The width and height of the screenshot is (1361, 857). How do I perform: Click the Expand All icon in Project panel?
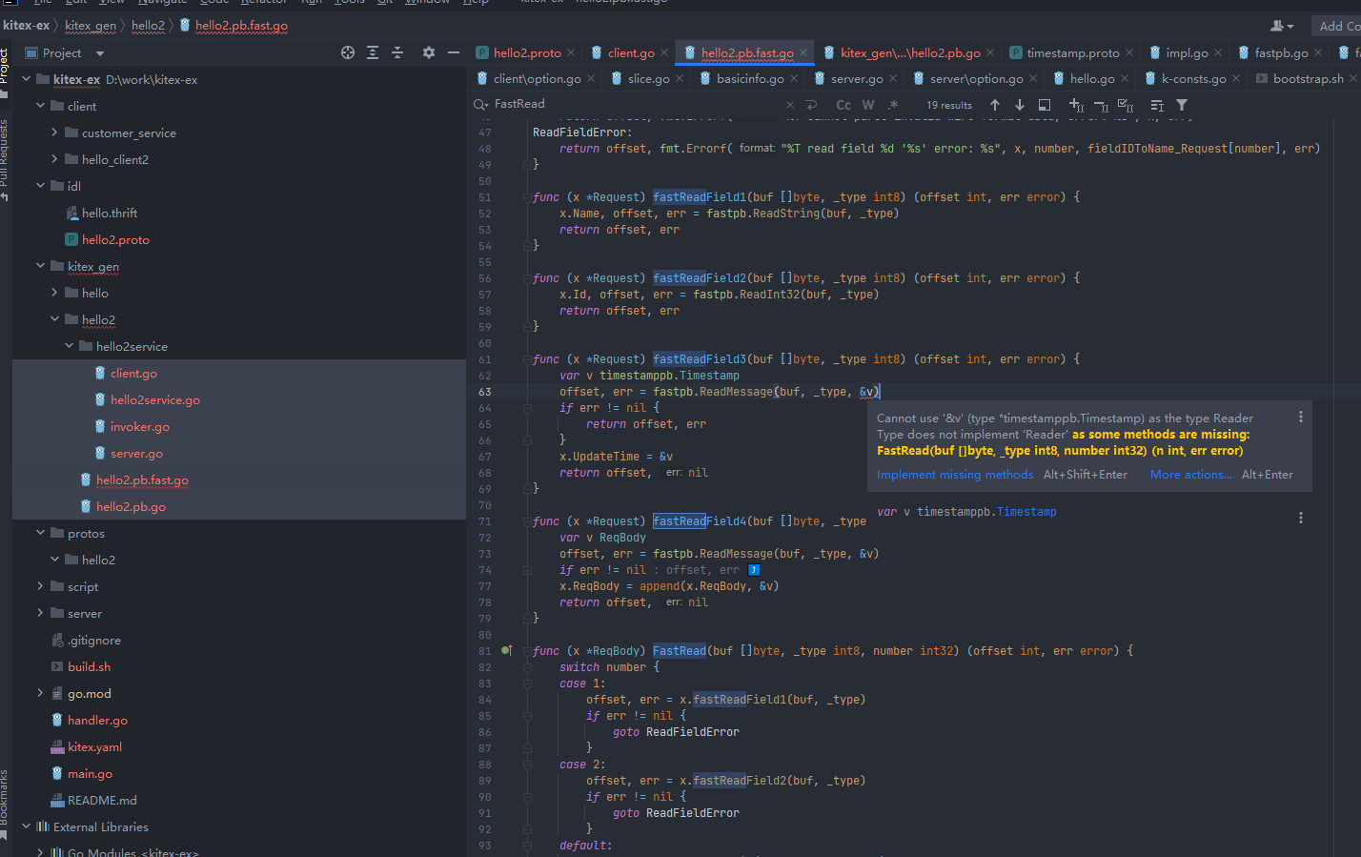click(373, 53)
